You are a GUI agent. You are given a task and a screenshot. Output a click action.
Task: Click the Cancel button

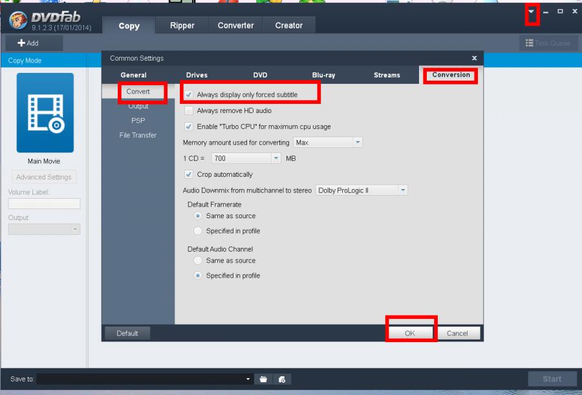click(x=457, y=333)
